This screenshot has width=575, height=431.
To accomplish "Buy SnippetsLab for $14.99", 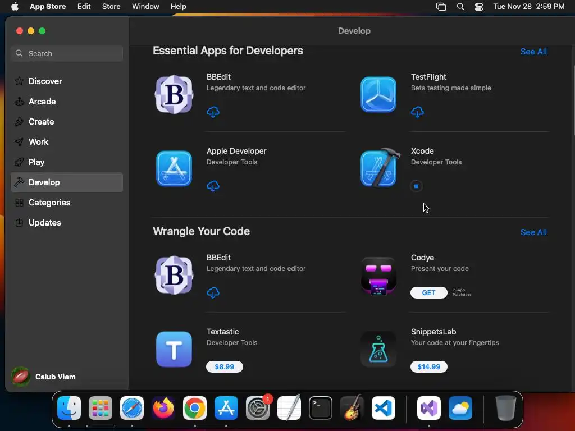I will 428,366.
